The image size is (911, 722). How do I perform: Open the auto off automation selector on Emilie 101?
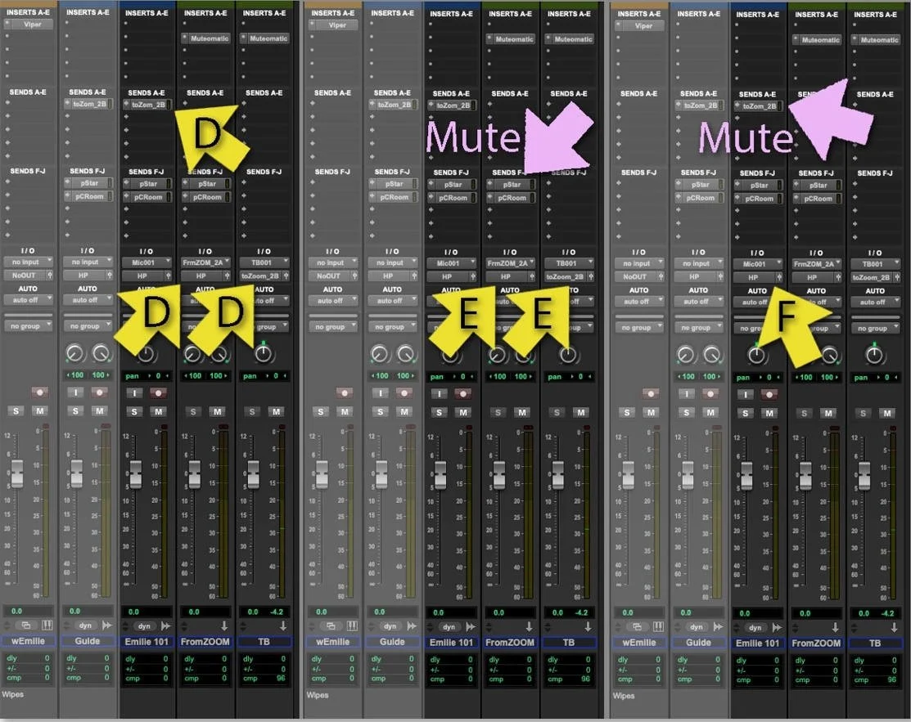coord(146,300)
